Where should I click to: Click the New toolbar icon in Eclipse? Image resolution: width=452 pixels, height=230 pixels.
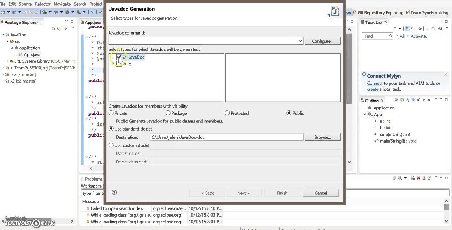pos(3,12)
